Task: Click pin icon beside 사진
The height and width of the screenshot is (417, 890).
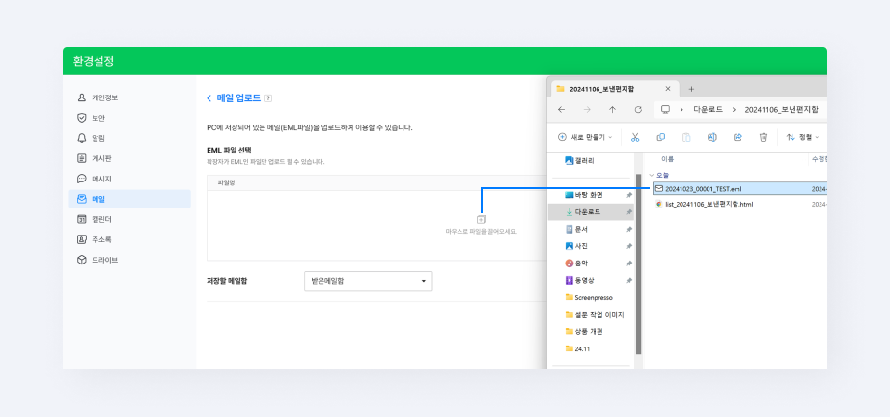Action: pos(629,246)
